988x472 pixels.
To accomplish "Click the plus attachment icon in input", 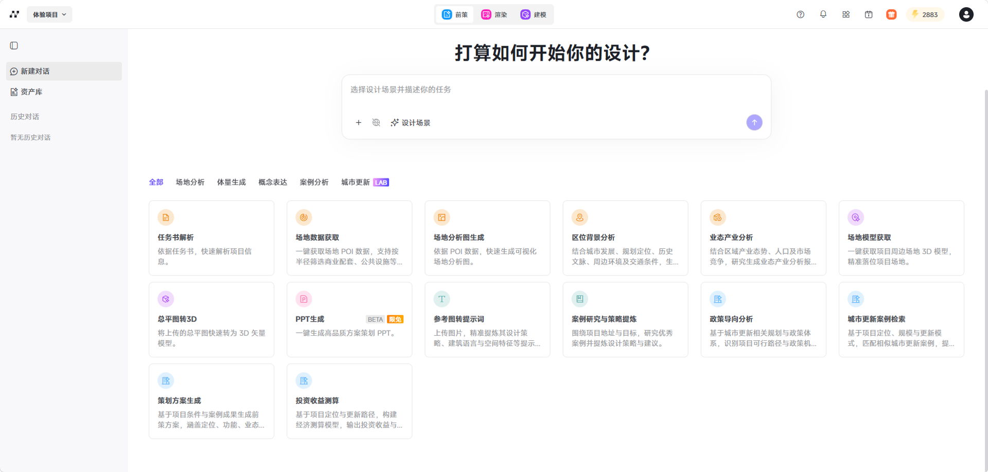I will click(359, 122).
